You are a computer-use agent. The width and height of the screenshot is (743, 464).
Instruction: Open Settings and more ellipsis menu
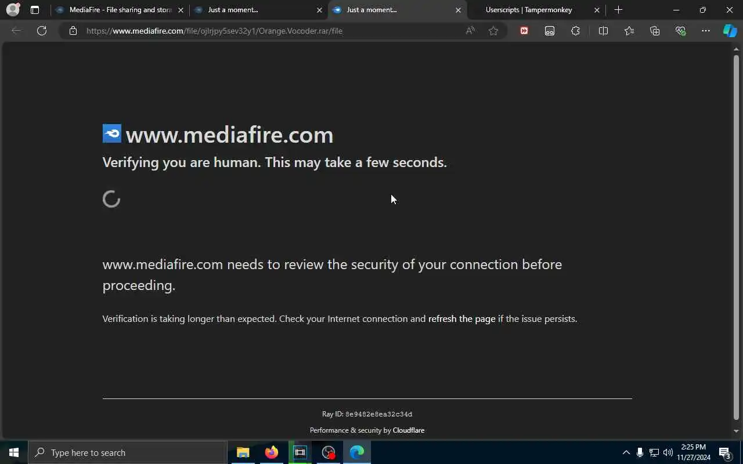pyautogui.click(x=706, y=31)
